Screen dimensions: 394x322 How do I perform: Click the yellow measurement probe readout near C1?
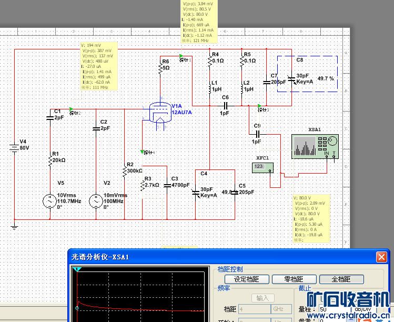pos(98,66)
